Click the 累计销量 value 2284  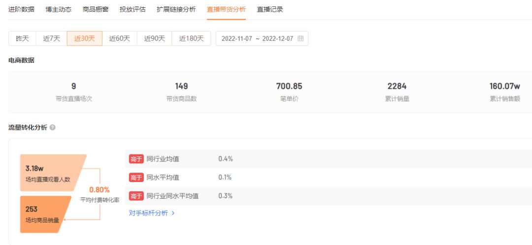(x=397, y=86)
